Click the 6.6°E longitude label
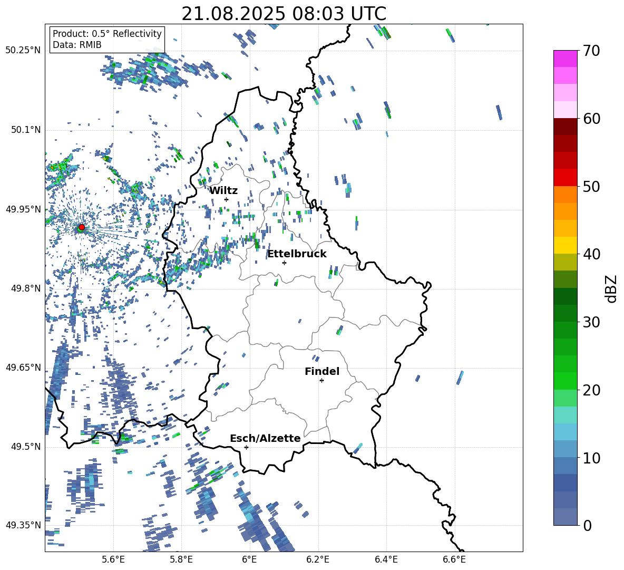The image size is (624, 570). (454, 559)
